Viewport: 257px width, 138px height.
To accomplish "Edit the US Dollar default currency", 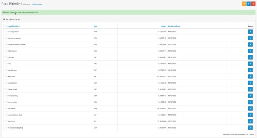I will (x=250, y=127).
